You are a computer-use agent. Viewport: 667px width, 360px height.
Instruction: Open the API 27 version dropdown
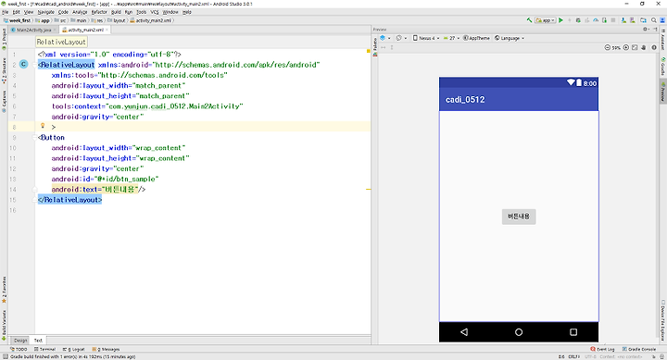[451, 38]
